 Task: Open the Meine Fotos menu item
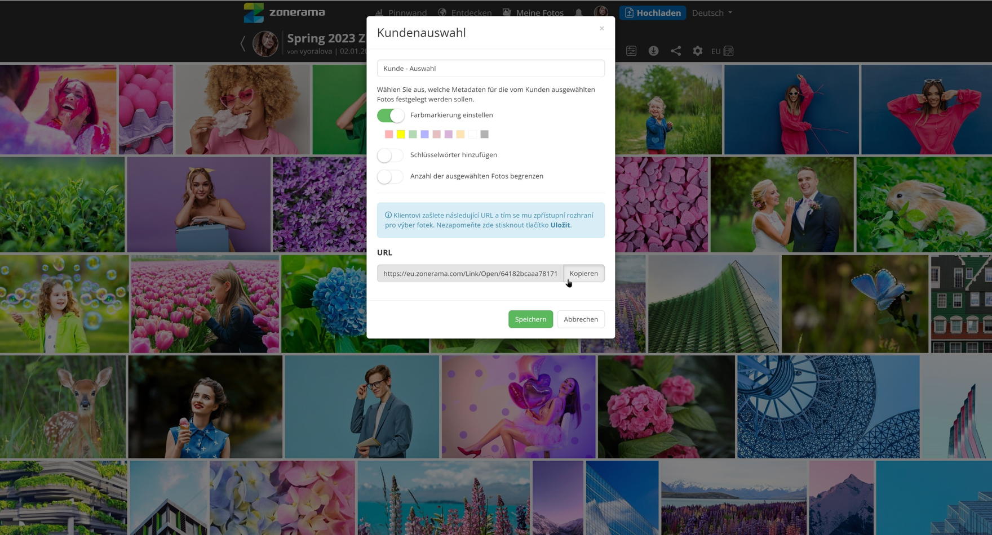(533, 12)
